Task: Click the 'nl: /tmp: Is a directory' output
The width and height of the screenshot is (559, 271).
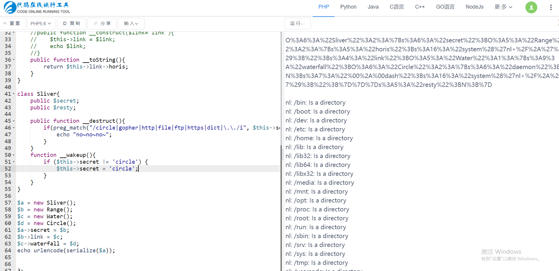Action: click(317, 263)
